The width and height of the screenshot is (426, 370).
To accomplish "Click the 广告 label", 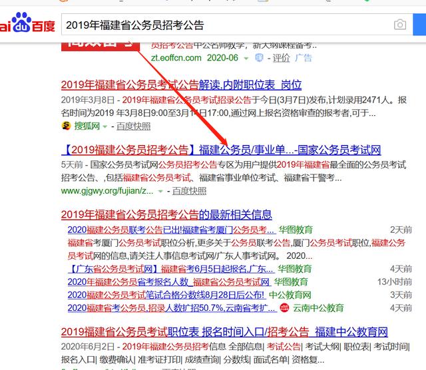I will (304, 58).
